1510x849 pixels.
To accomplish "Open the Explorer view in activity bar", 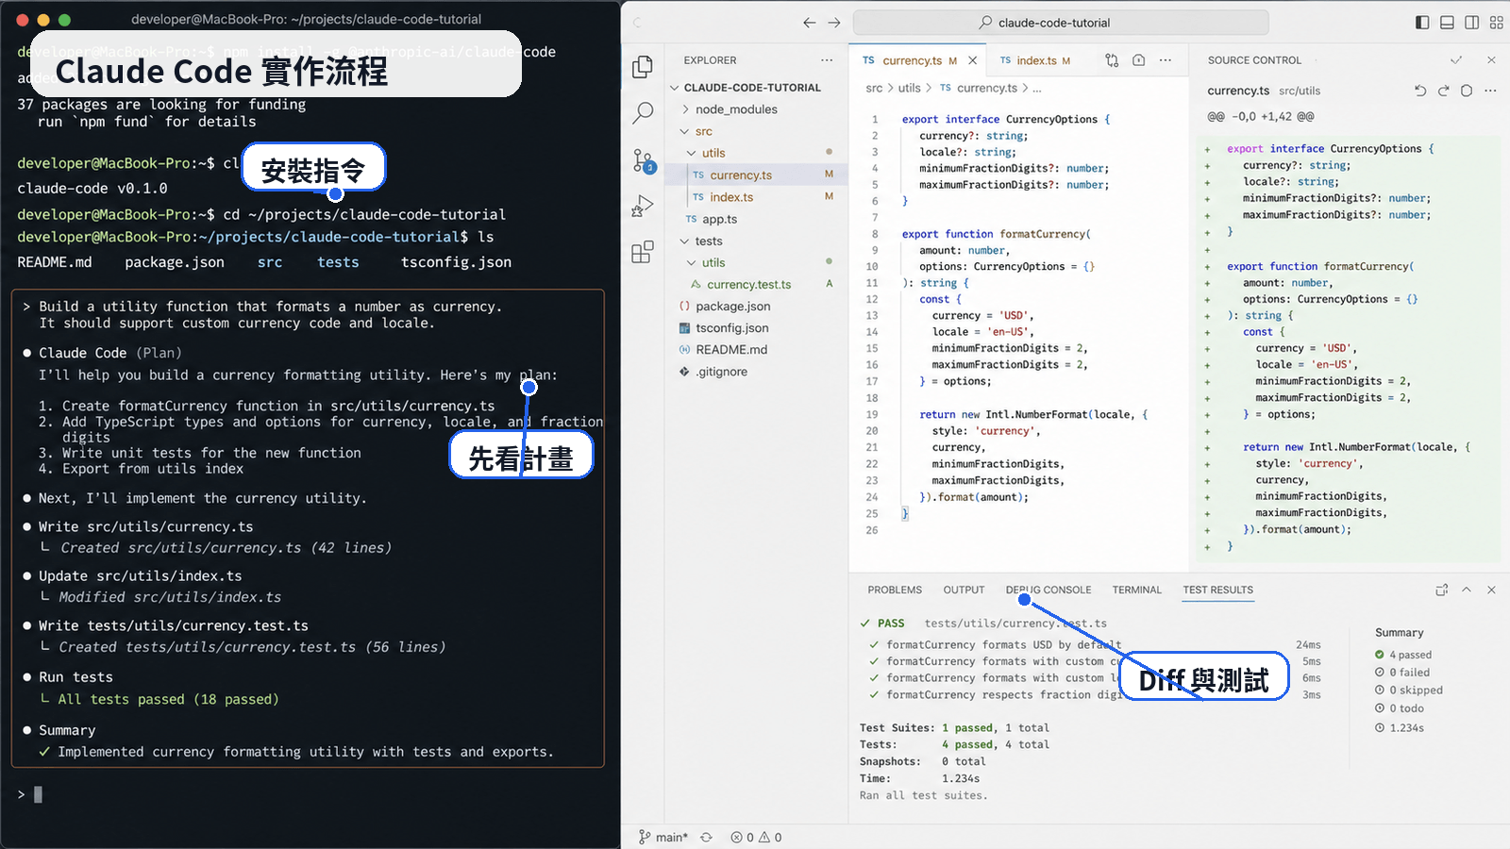I will 643,66.
